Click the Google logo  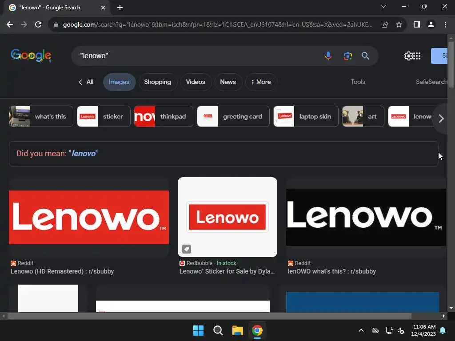click(x=31, y=56)
